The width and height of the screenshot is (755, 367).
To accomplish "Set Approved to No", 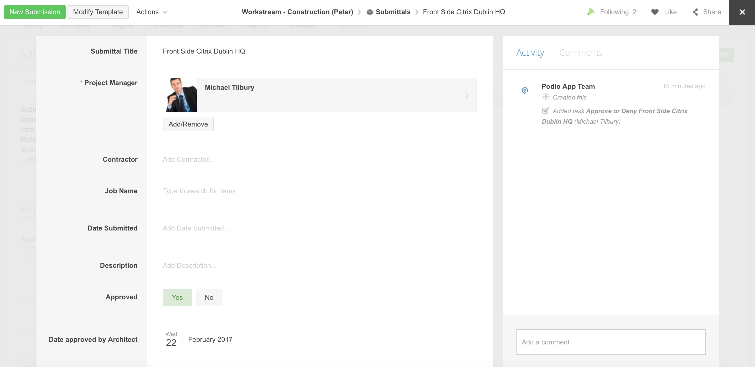I will (x=209, y=298).
